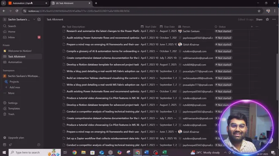Open Chrome profile avatar

point(268,11)
